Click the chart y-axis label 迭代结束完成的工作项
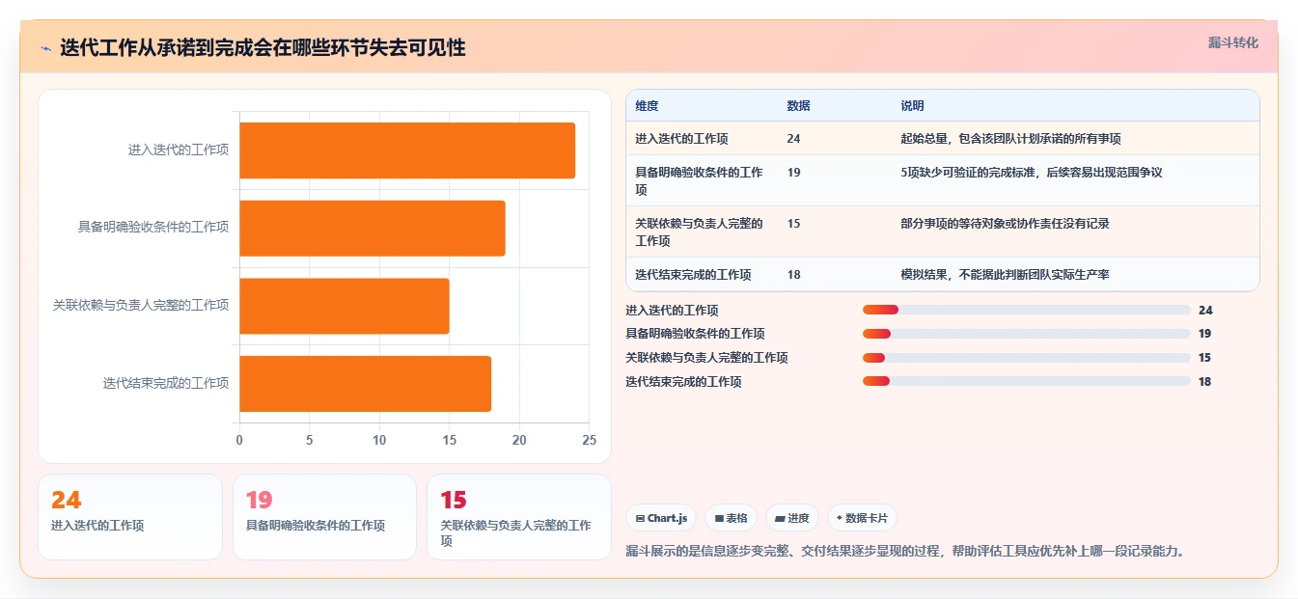The image size is (1298, 599). pos(166,384)
